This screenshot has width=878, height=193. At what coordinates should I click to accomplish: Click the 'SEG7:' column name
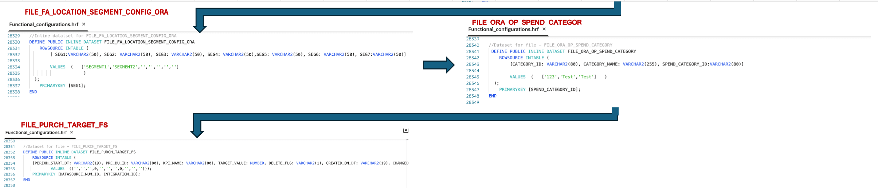[x=366, y=54]
